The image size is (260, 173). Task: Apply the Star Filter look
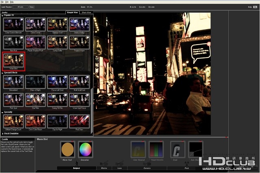coord(35,100)
